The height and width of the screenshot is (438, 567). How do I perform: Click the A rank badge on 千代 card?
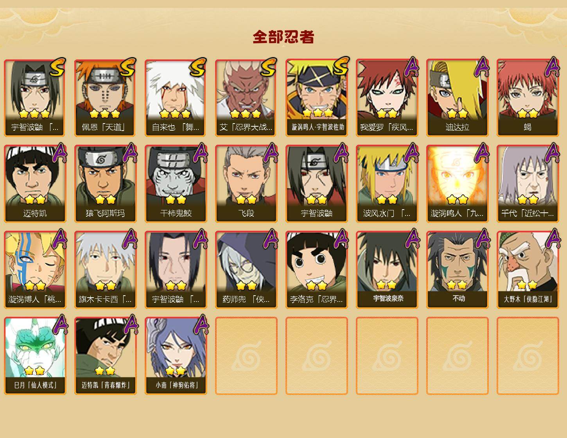(x=552, y=153)
